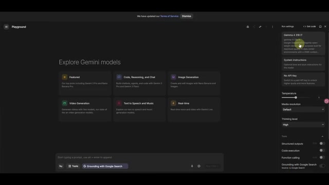Select the Real-time card
Viewport: 329px width, 185px height.
tap(194, 109)
